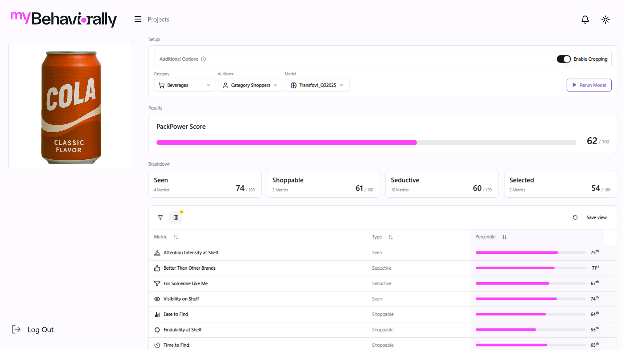Open the table filter funnel icon
The width and height of the screenshot is (623, 350).
[160, 217]
